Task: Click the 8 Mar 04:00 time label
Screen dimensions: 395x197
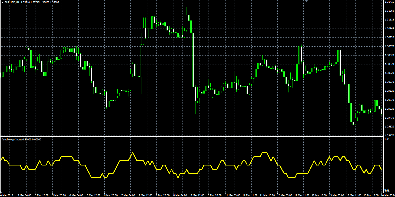Action: (180, 195)
